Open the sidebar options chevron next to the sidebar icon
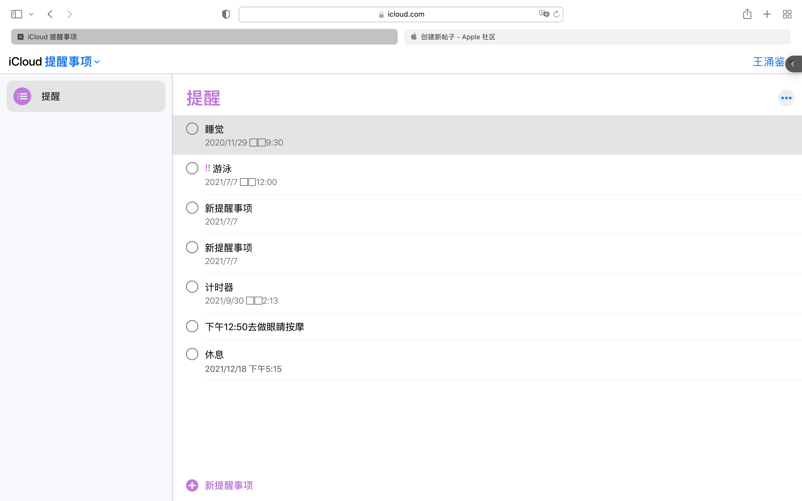The width and height of the screenshot is (802, 501). pyautogui.click(x=31, y=14)
